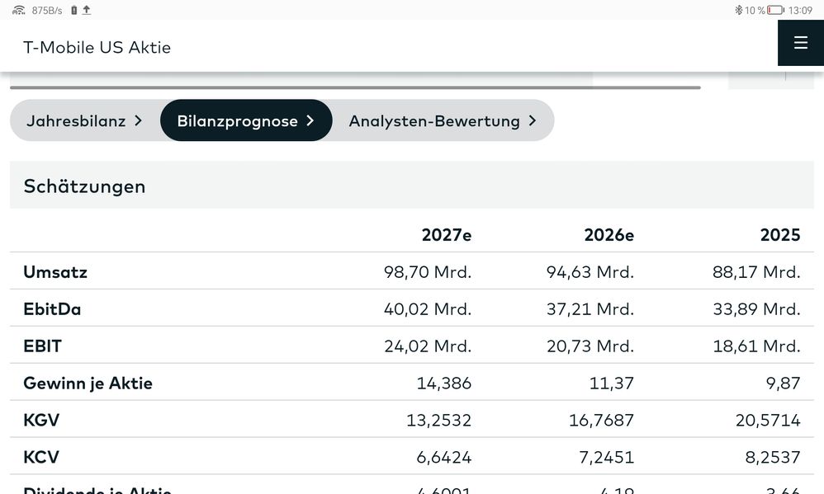Click the battery indicator in the status bar

point(775,10)
